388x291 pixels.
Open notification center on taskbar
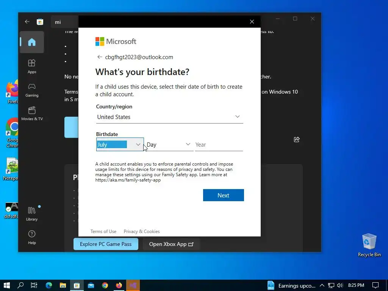coord(375,285)
